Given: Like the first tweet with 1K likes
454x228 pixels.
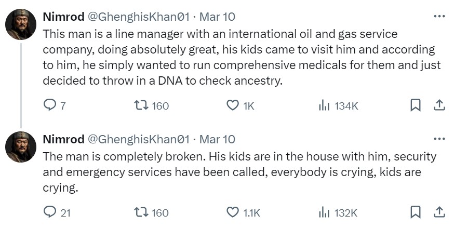Looking at the screenshot, I should 233,105.
